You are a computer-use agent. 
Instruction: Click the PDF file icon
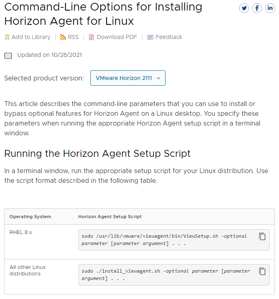(x=92, y=37)
